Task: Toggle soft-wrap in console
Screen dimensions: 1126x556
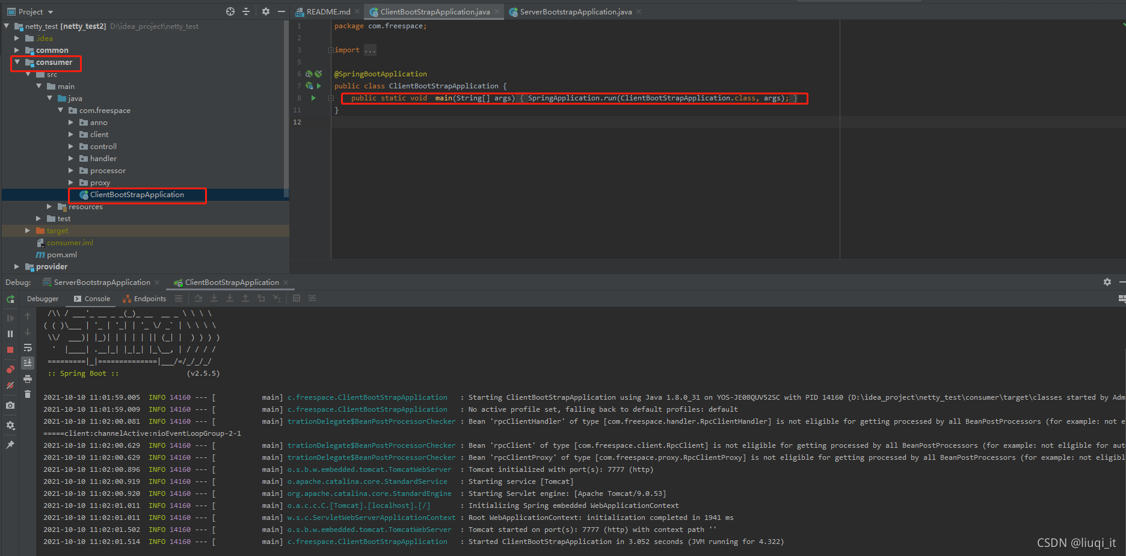Action: pyautogui.click(x=28, y=348)
